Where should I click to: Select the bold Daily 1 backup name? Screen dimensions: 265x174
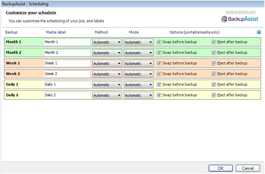(x=12, y=84)
